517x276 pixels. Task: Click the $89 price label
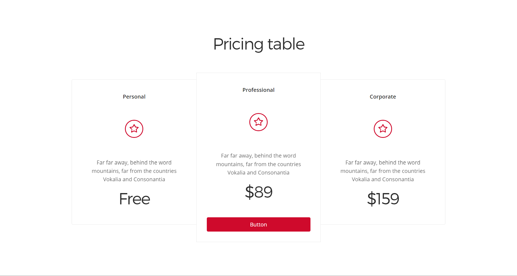259,192
